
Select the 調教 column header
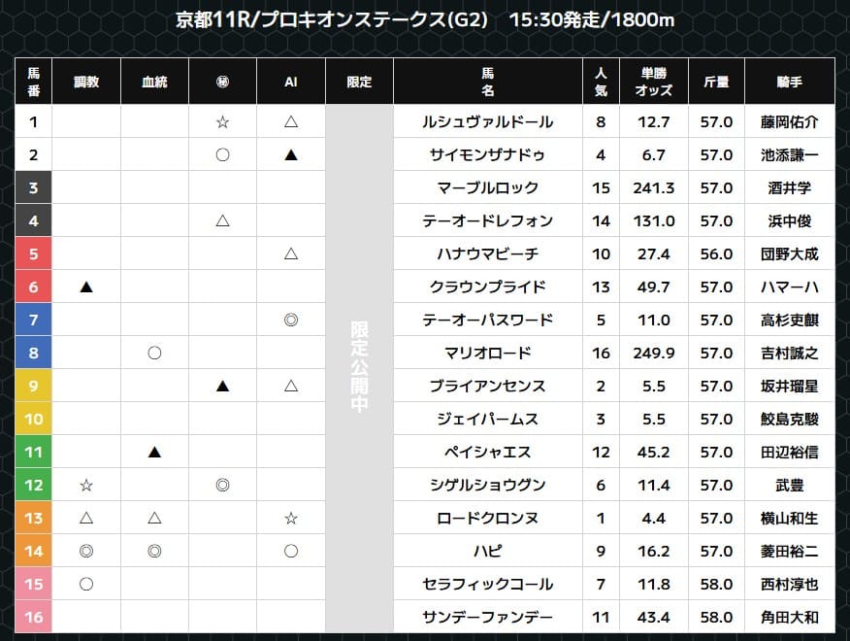[x=86, y=83]
